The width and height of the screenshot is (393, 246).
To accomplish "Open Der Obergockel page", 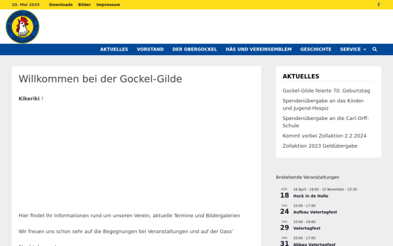I will point(195,49).
